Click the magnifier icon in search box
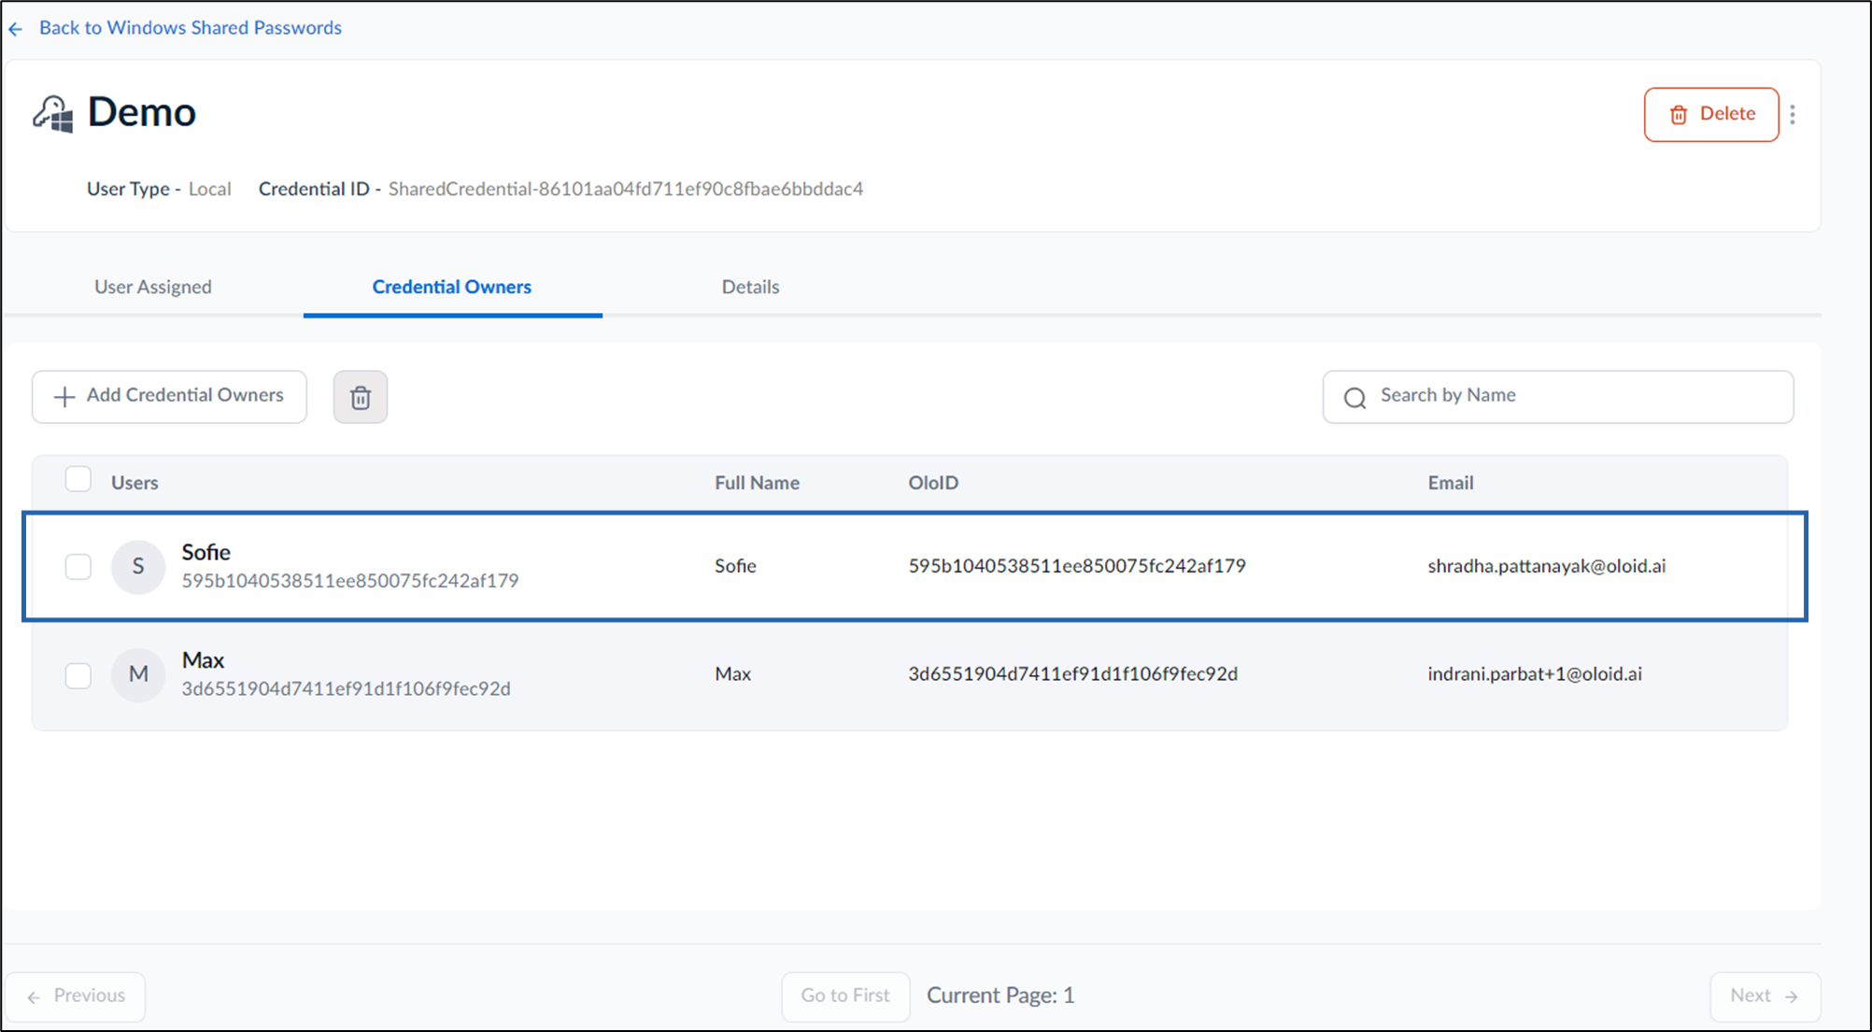The width and height of the screenshot is (1872, 1032). click(x=1355, y=398)
